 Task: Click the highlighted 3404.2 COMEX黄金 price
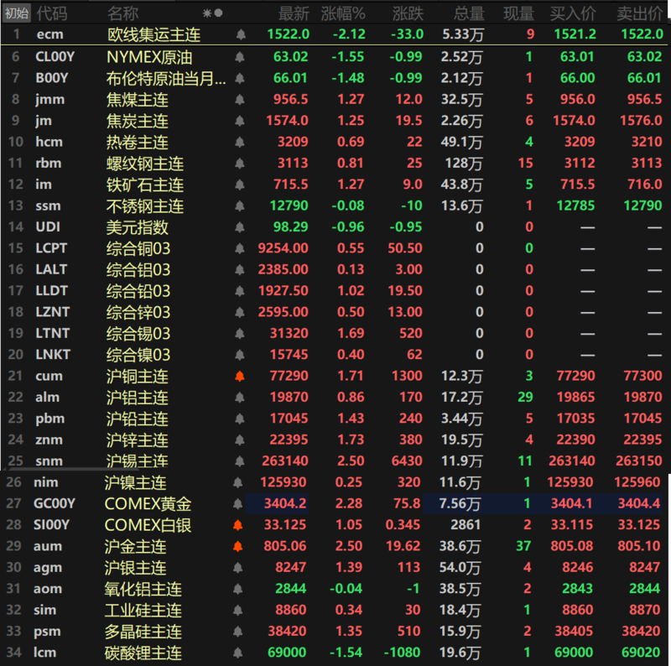[285, 504]
